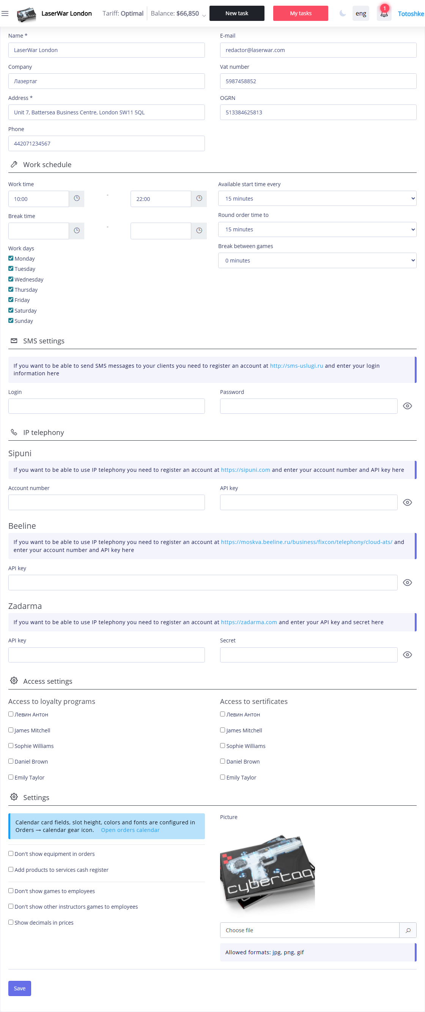Open clock picker for break end time
425x1012 pixels.
coord(199,231)
